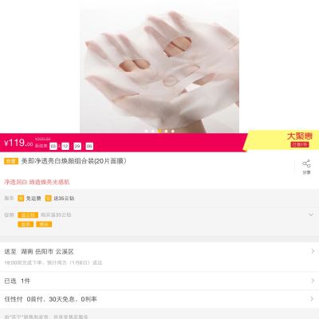This screenshot has height=319, width=319.
Task: Tap the share icon beside product title
Action: [306, 167]
